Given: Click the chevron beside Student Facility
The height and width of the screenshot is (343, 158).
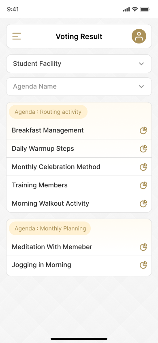Looking at the screenshot, I should coord(141,64).
